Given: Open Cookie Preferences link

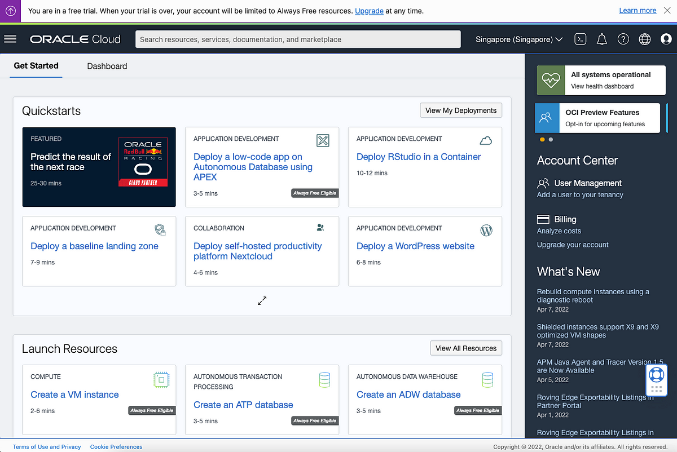Looking at the screenshot, I should pos(116,447).
